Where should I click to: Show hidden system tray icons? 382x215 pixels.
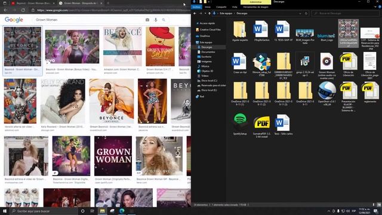coord(329,211)
